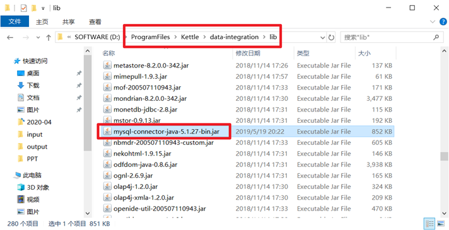Screen dimensions: 449x230
Task: Open the Quick Access Toolbar customize dropdown
Action: 43,8
